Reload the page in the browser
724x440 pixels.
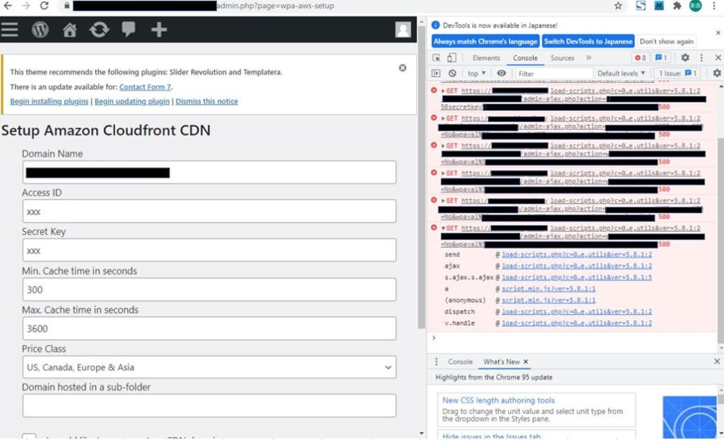point(44,6)
